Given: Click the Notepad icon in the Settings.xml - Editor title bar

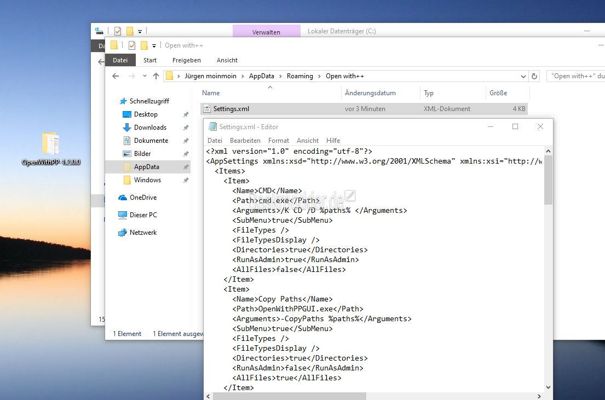Looking at the screenshot, I should tap(212, 126).
